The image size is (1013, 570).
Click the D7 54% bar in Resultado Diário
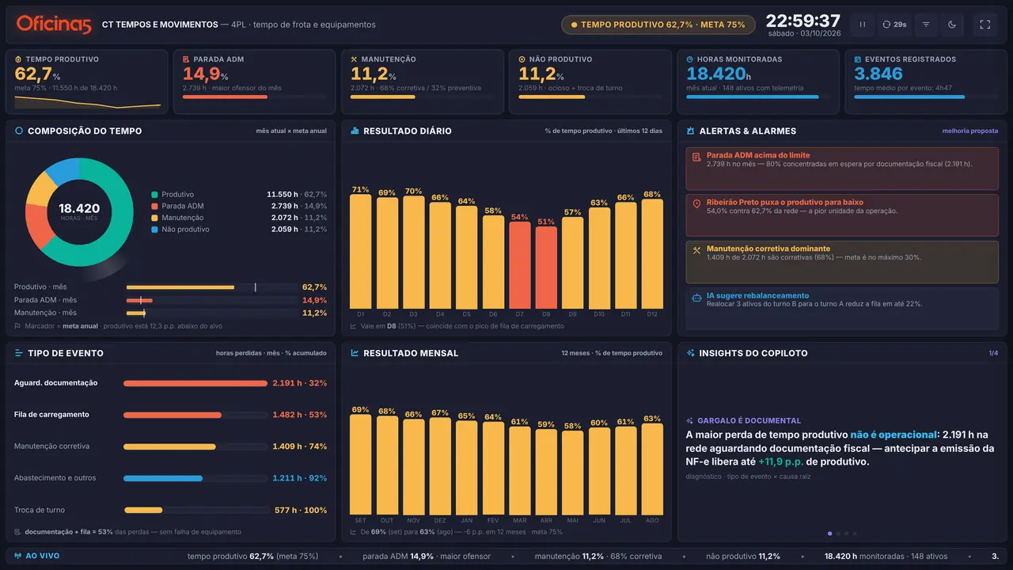pyautogui.click(x=519, y=265)
